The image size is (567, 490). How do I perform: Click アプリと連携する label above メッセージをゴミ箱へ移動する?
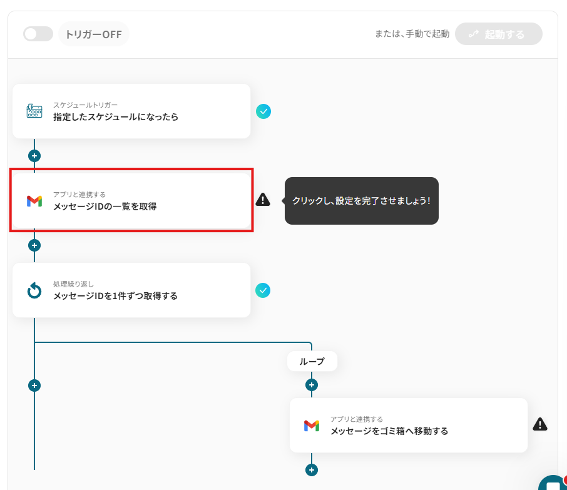[x=357, y=419]
